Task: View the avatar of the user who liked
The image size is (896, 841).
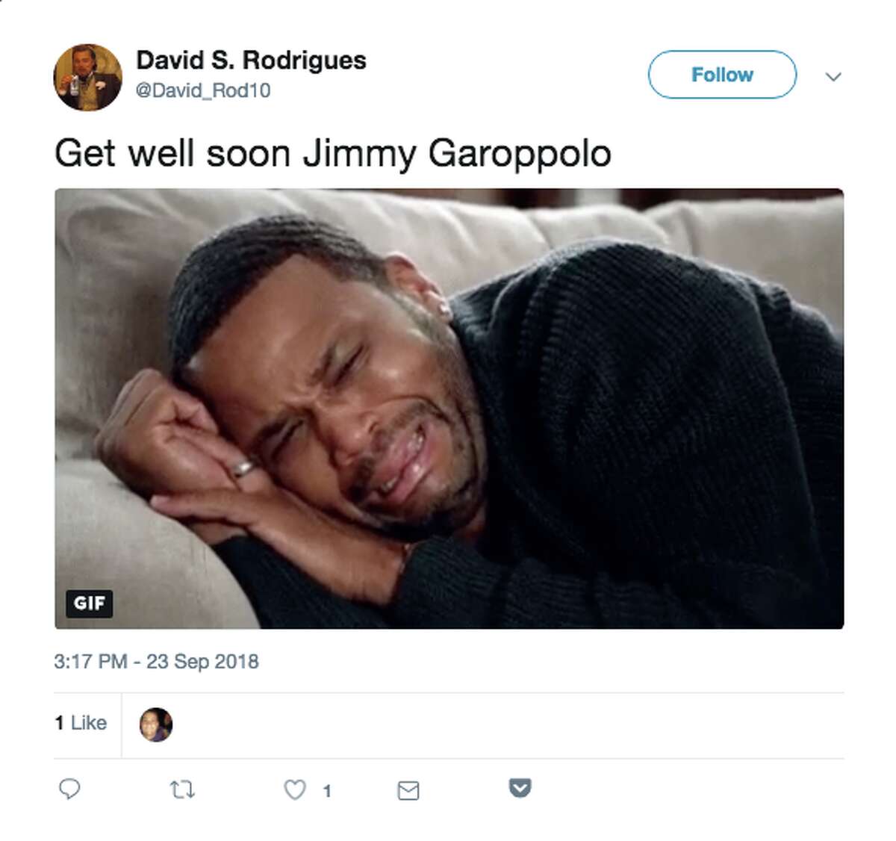Action: [x=156, y=724]
